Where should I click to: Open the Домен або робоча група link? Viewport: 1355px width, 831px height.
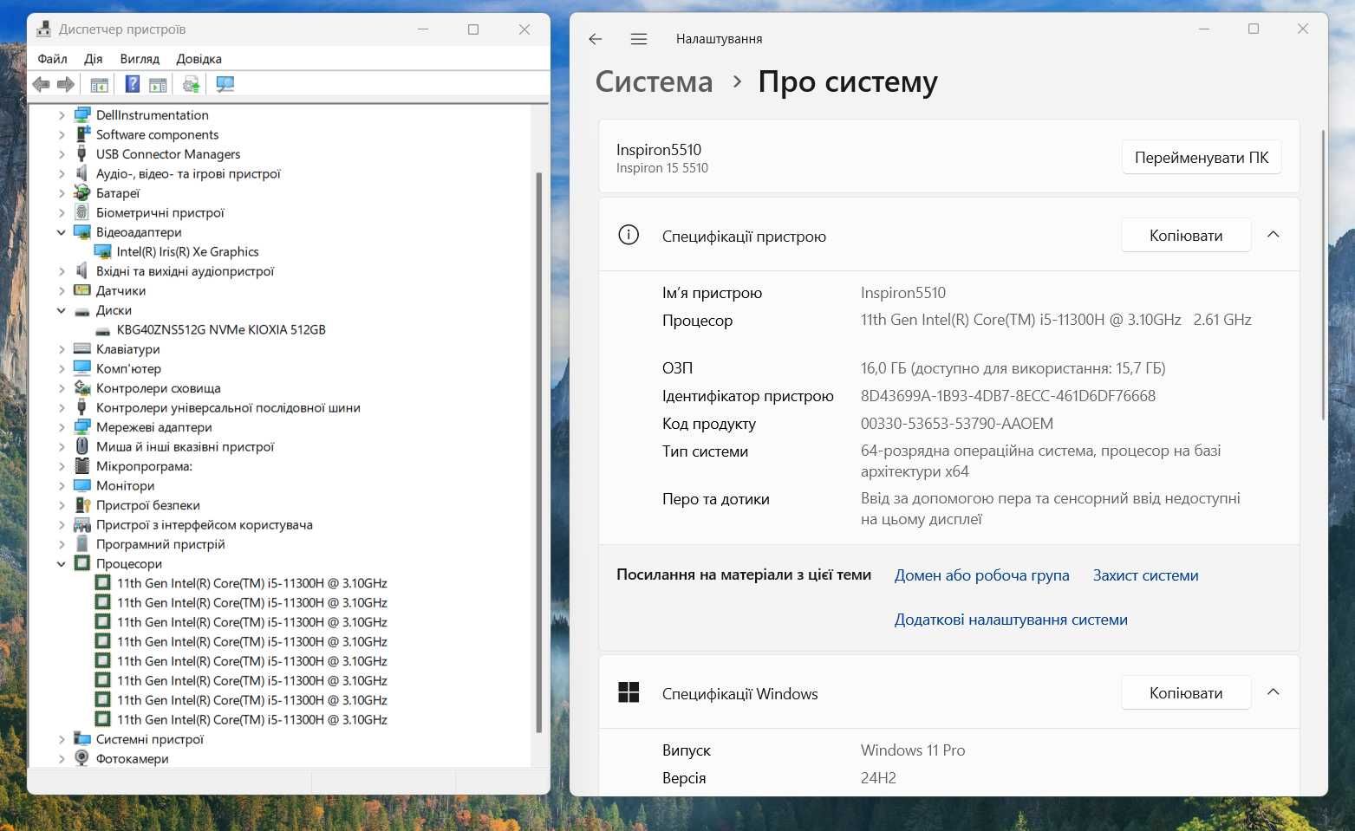click(x=981, y=575)
